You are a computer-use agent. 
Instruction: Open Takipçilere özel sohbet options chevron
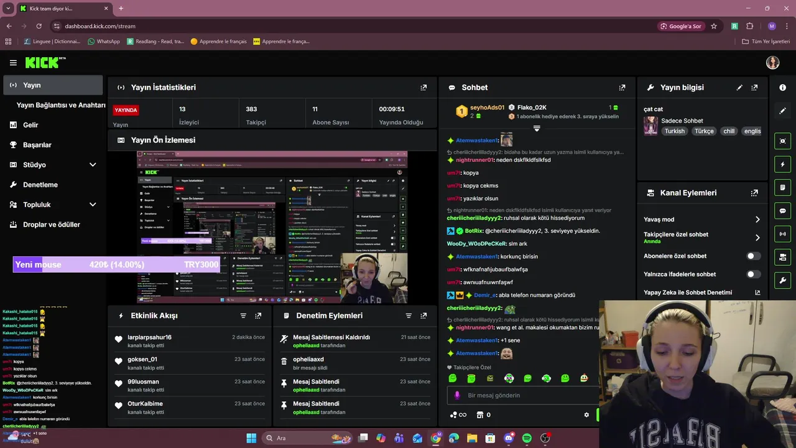pos(757,238)
